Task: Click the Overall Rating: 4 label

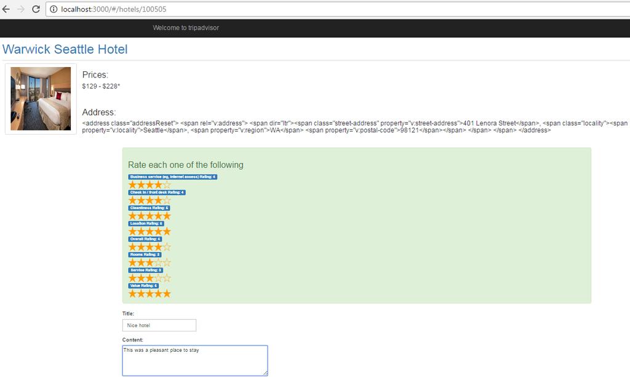Action: point(145,239)
